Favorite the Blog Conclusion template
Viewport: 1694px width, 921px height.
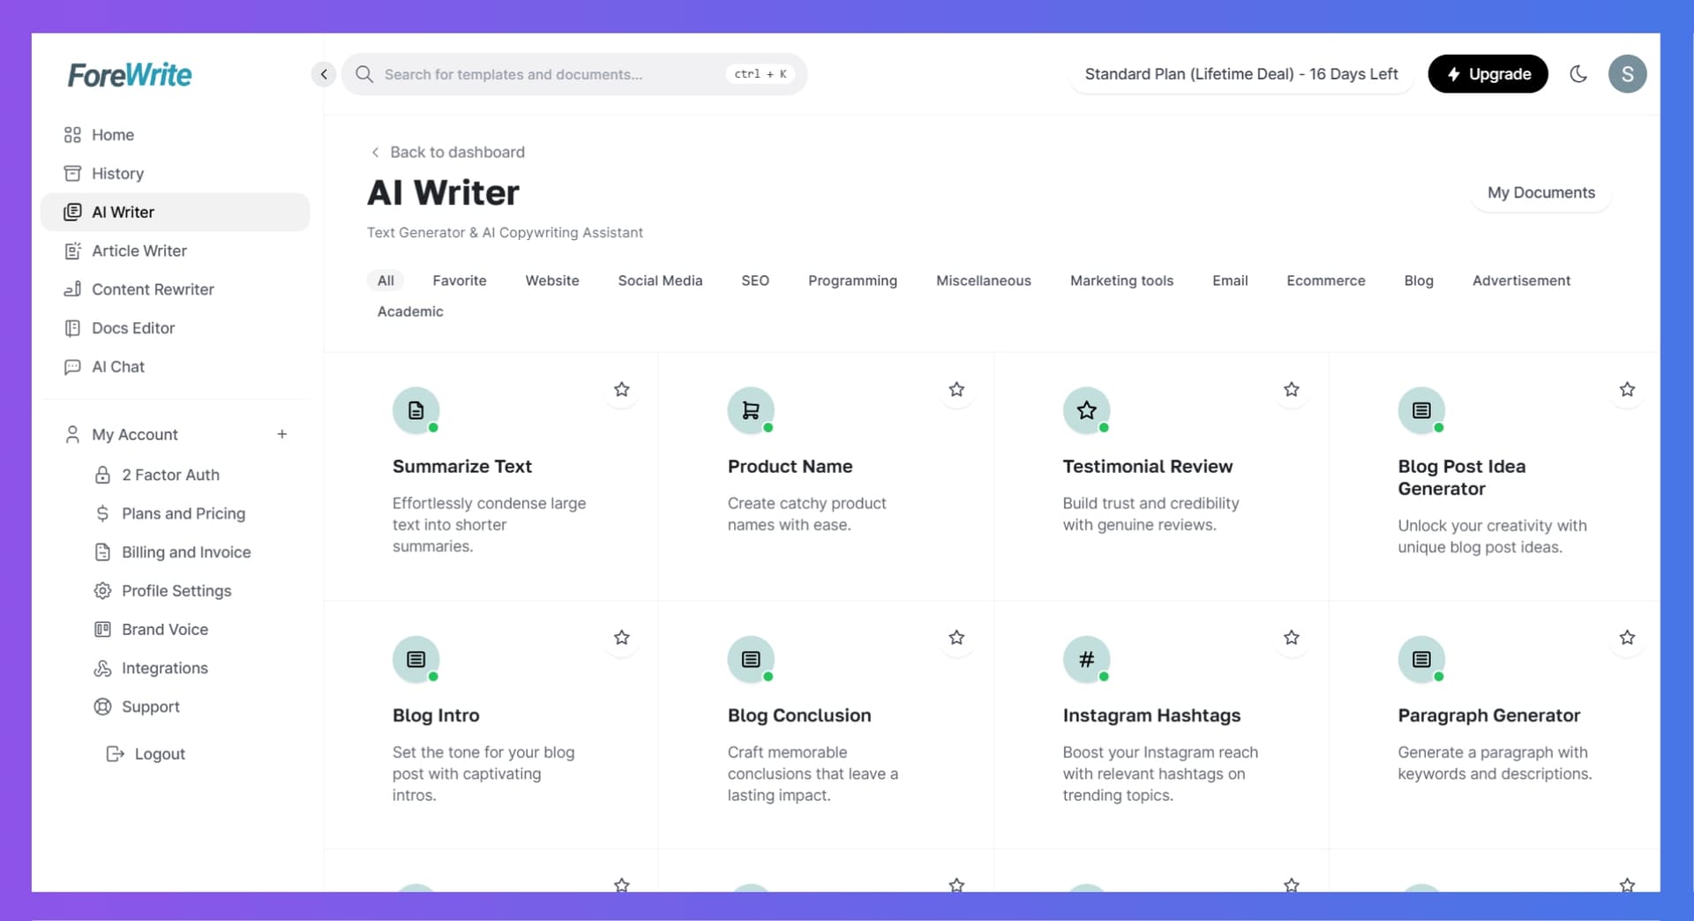coord(956,637)
